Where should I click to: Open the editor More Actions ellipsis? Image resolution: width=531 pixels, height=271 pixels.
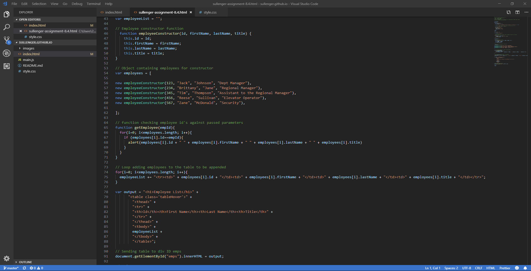(x=526, y=12)
